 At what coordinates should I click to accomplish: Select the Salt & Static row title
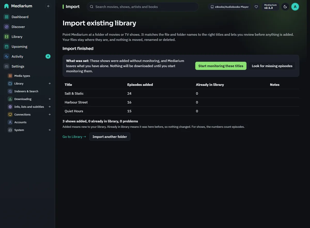click(x=74, y=93)
